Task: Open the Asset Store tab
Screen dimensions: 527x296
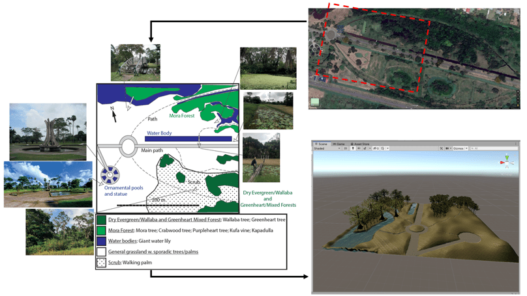Action: 361,144
